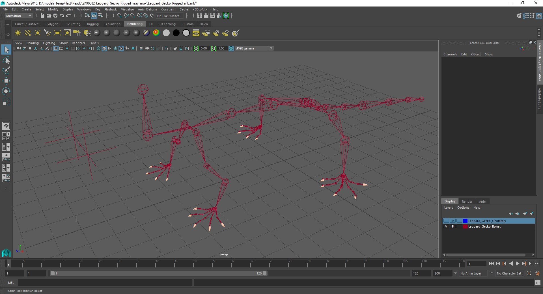The image size is (543, 294).
Task: Open the viewport Shading menu
Action: (33, 43)
